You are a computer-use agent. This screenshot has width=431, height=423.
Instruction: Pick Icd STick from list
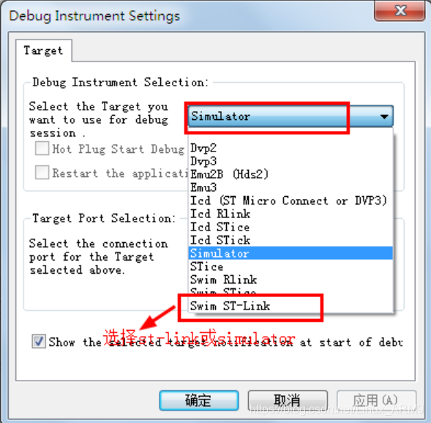click(x=291, y=240)
